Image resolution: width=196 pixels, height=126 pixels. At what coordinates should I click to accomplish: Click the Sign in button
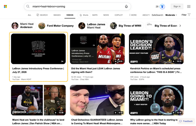(x=177, y=6)
